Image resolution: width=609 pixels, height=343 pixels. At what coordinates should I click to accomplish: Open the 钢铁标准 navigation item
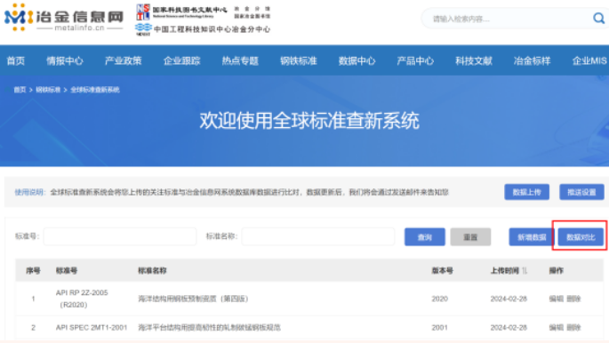(x=299, y=60)
